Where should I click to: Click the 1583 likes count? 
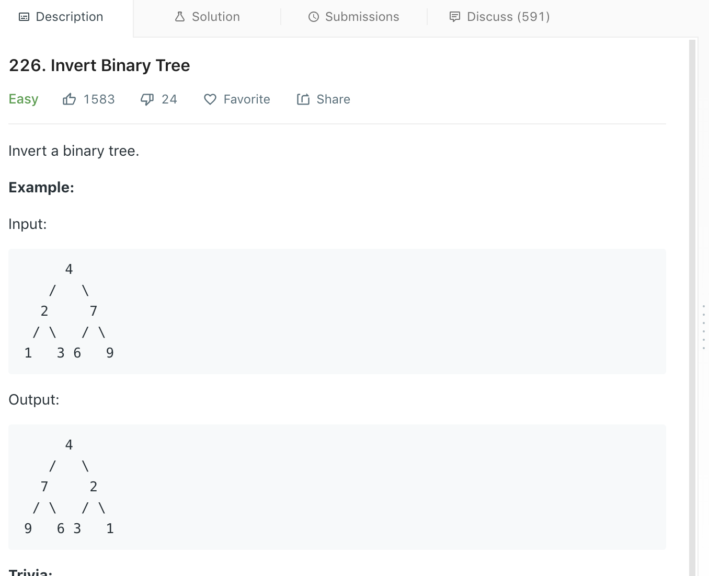(x=99, y=99)
